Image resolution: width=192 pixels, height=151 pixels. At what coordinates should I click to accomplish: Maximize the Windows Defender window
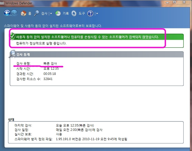click(175, 2)
